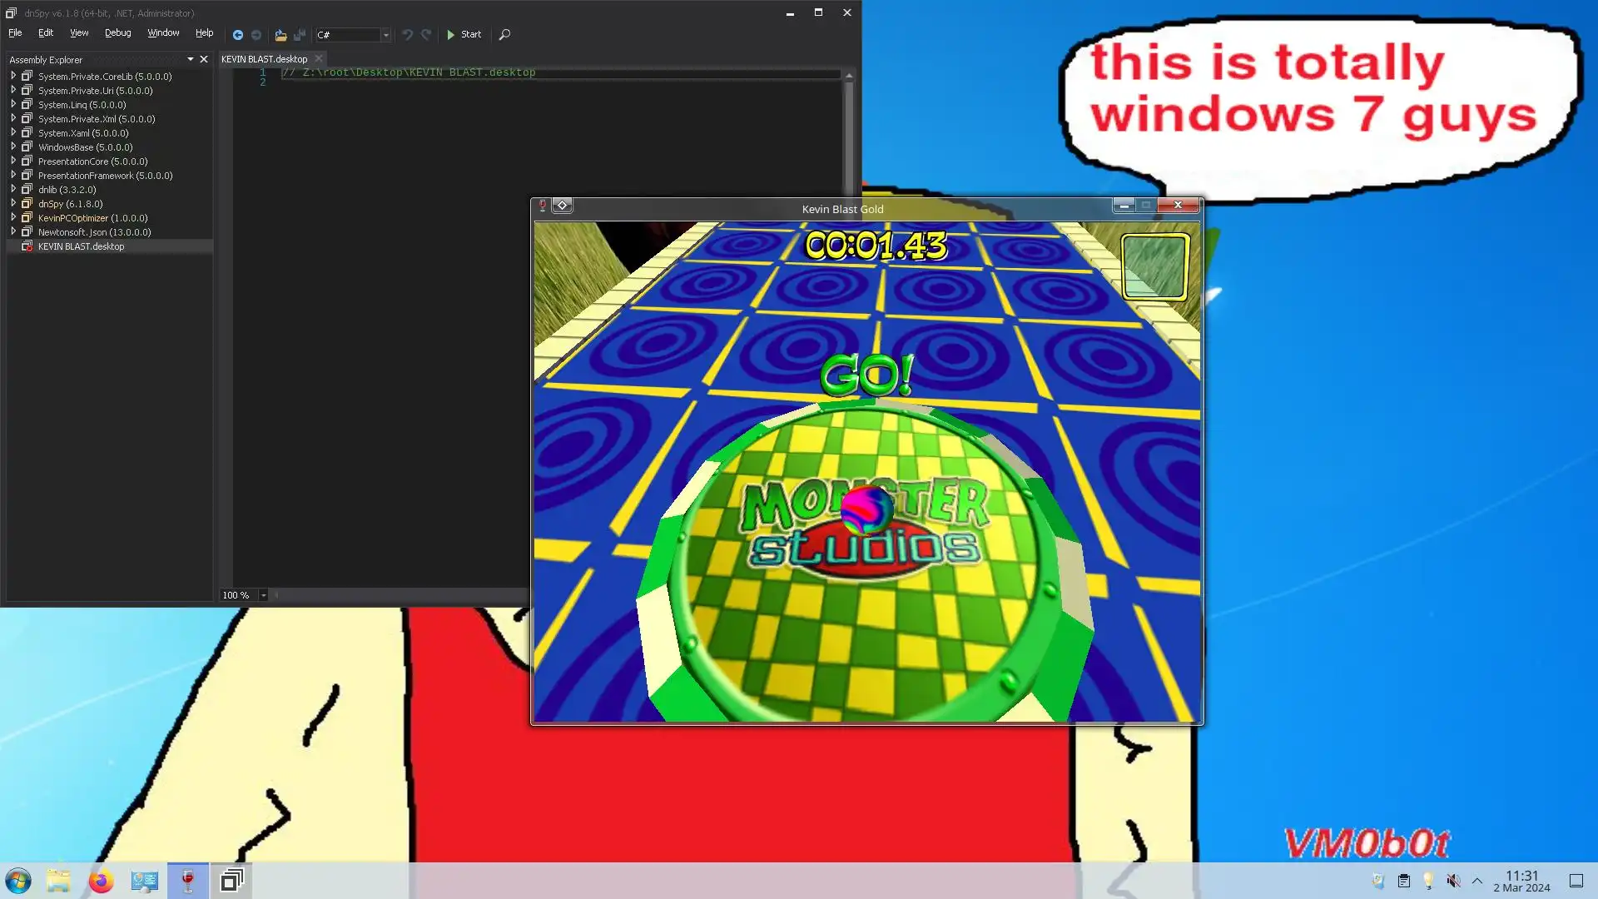This screenshot has height=899, width=1598.
Task: Open the Debug menu
Action: [x=117, y=33]
